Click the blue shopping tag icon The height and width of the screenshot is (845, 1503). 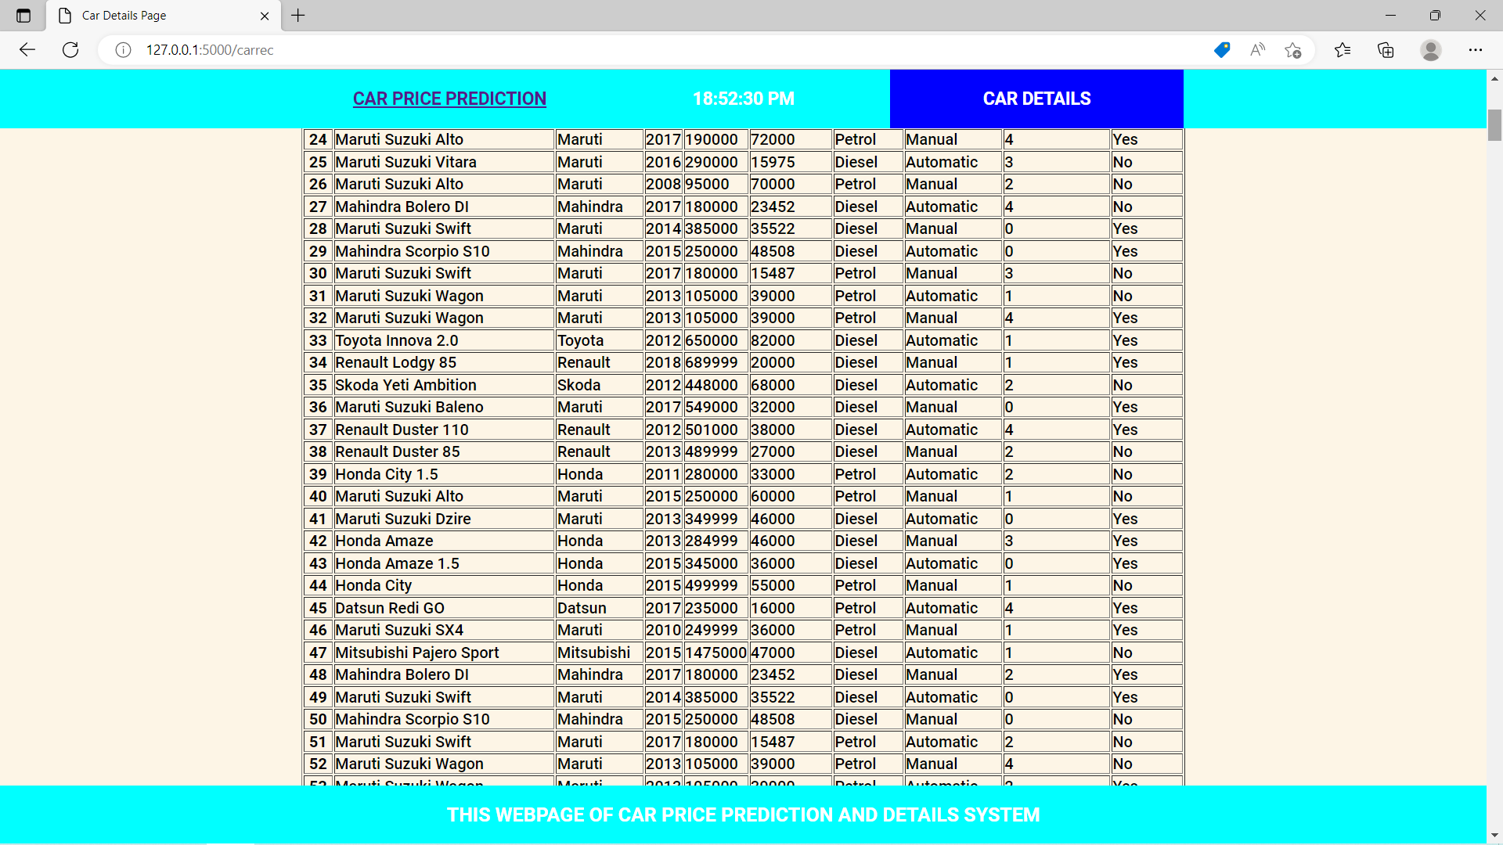[x=1221, y=50]
